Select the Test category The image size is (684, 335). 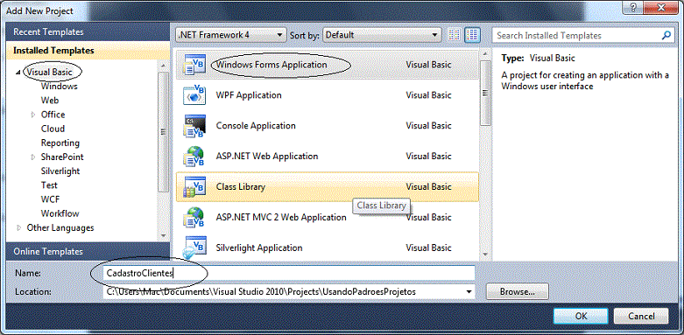click(x=49, y=185)
